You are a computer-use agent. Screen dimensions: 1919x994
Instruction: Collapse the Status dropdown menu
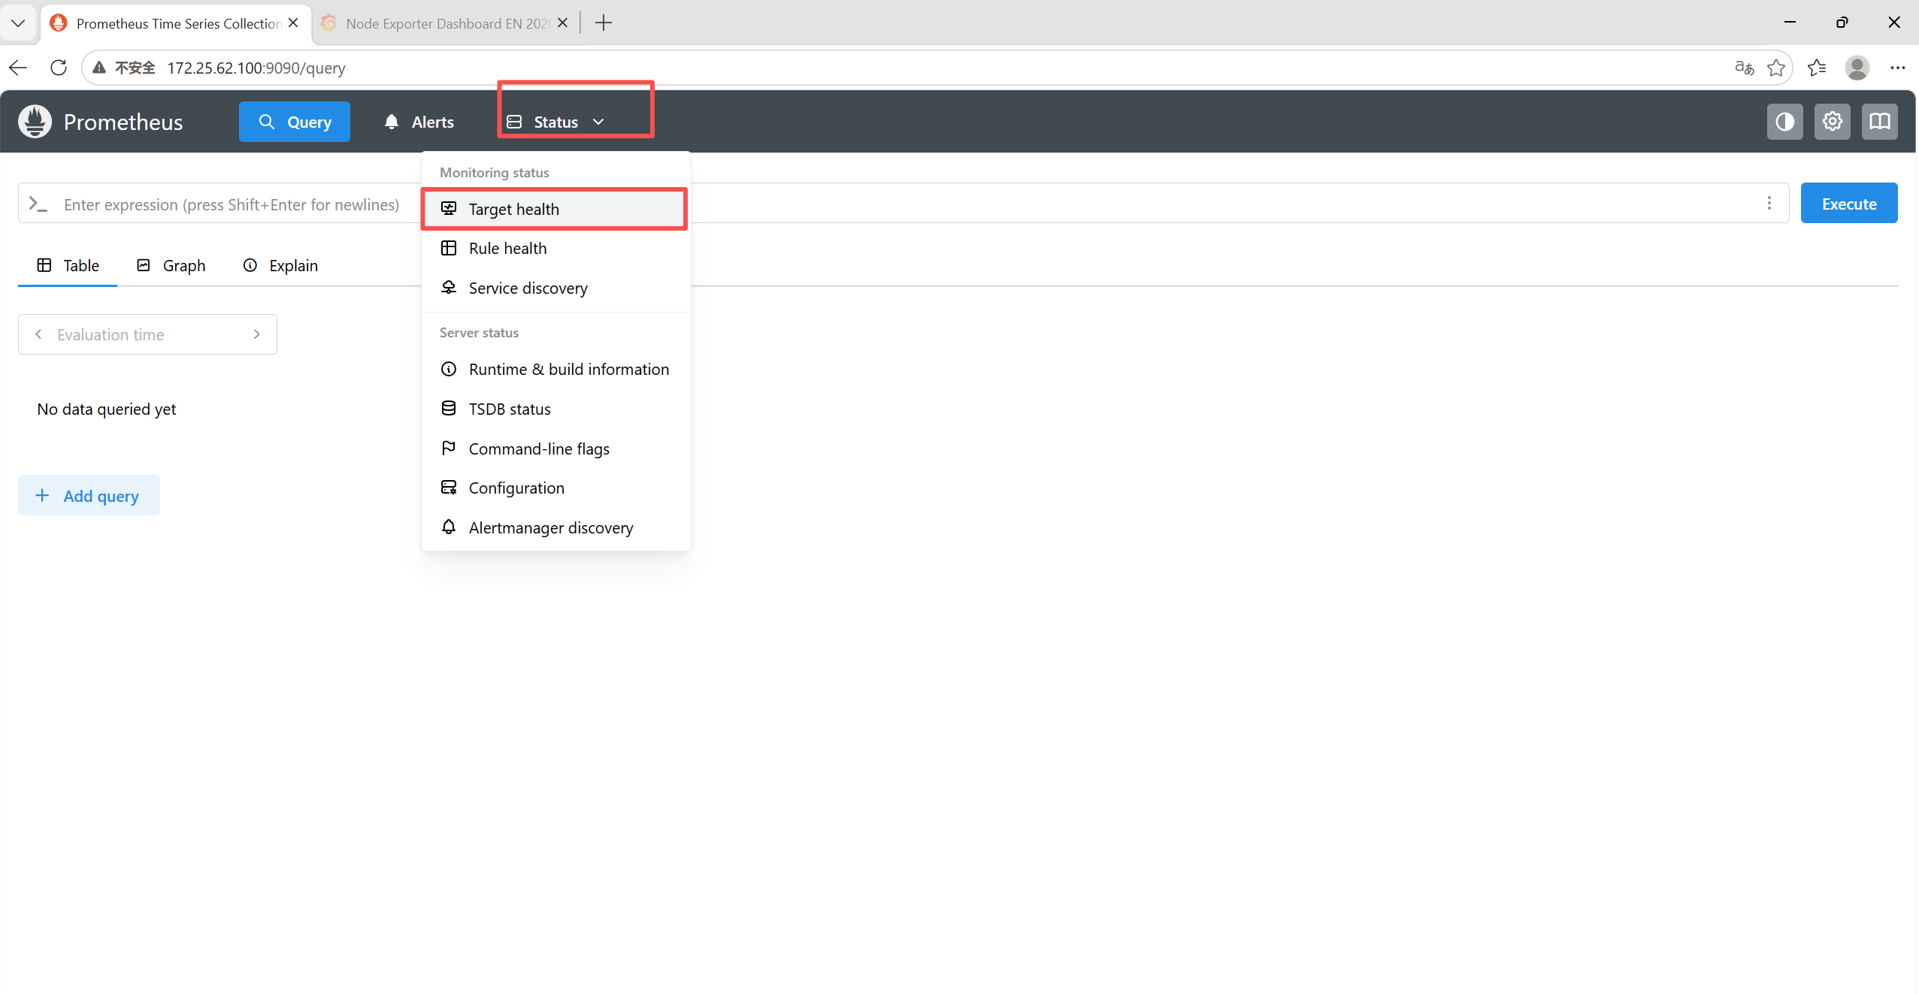(556, 122)
